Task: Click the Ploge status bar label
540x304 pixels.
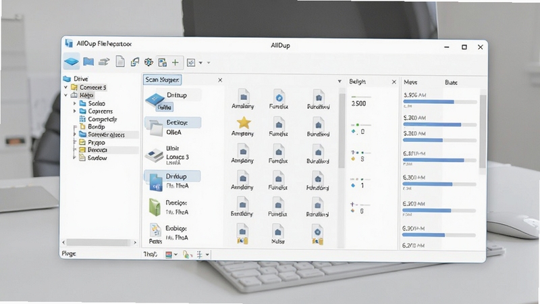Action: 69,253
